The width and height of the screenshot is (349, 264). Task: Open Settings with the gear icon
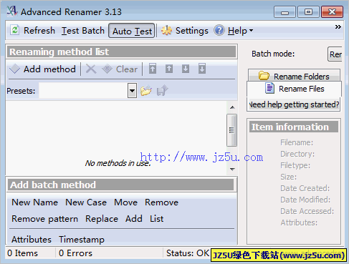166,31
